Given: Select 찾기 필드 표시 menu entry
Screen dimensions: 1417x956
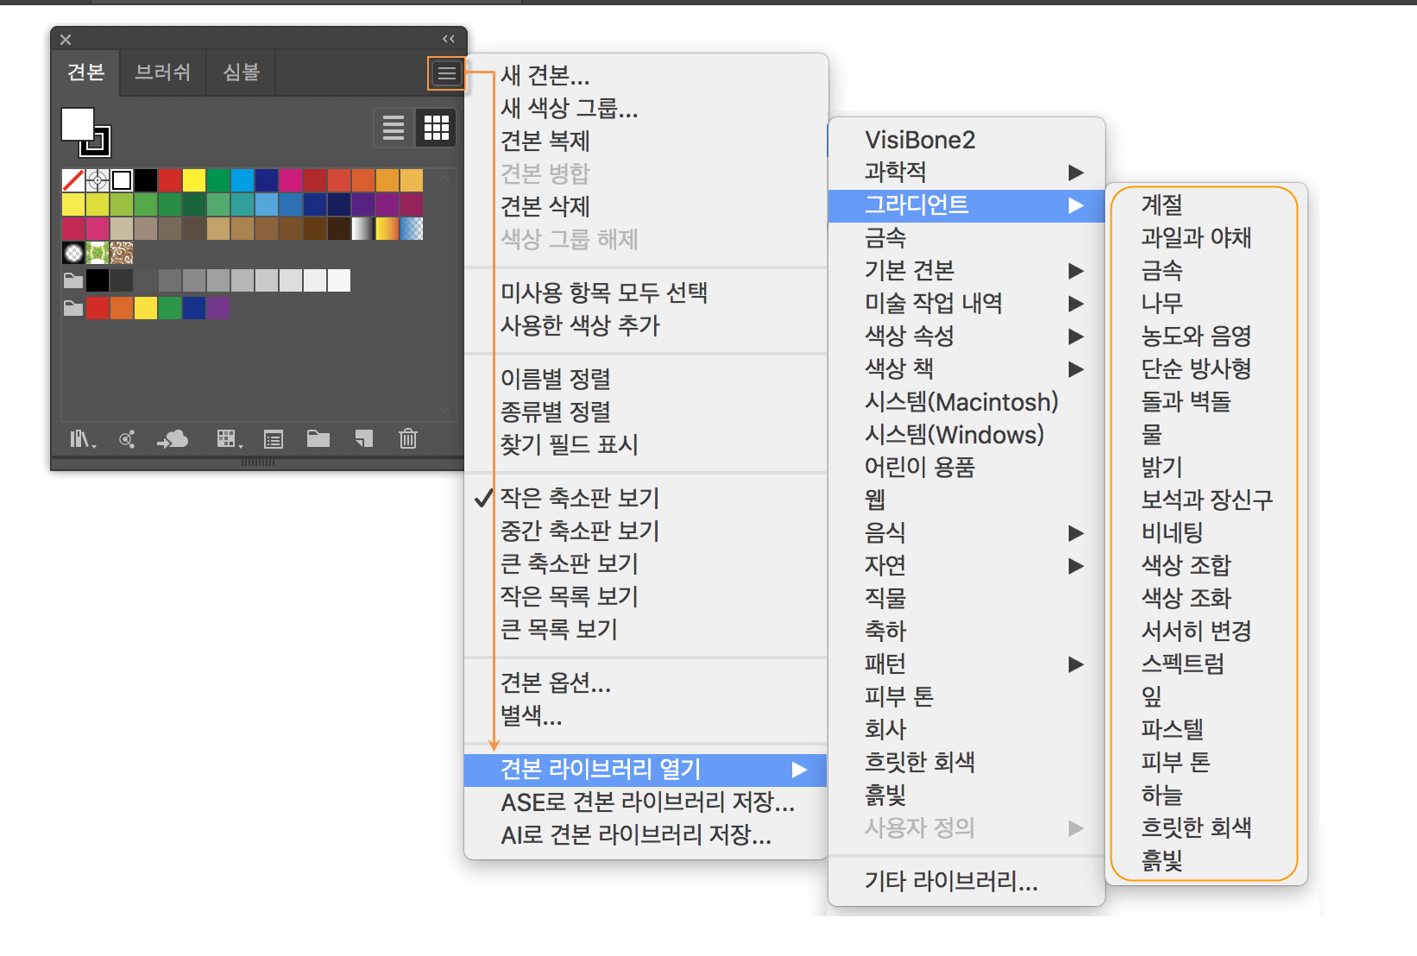Looking at the screenshot, I should click(x=646, y=445).
